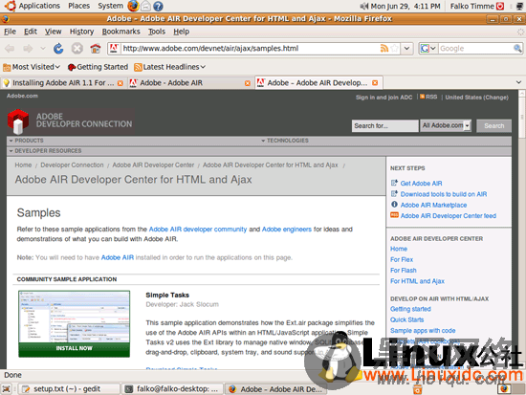
Task: Click the Adobe site icon in the address bar
Action: pyautogui.click(x=114, y=49)
